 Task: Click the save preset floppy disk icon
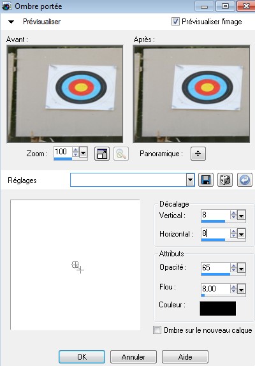click(206, 180)
